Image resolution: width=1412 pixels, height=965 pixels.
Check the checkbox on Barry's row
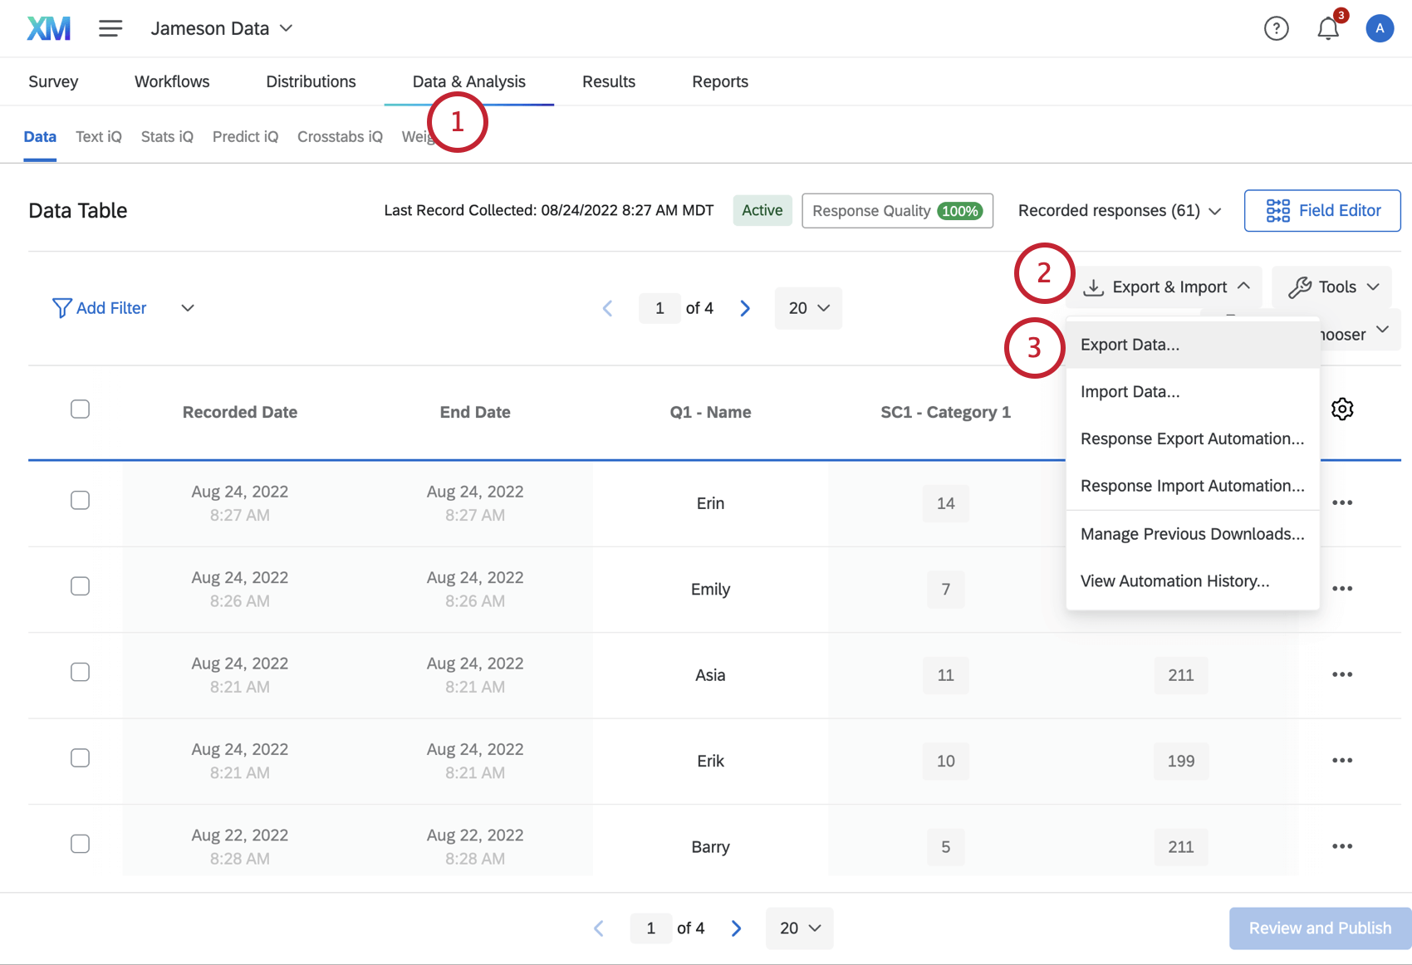click(80, 843)
